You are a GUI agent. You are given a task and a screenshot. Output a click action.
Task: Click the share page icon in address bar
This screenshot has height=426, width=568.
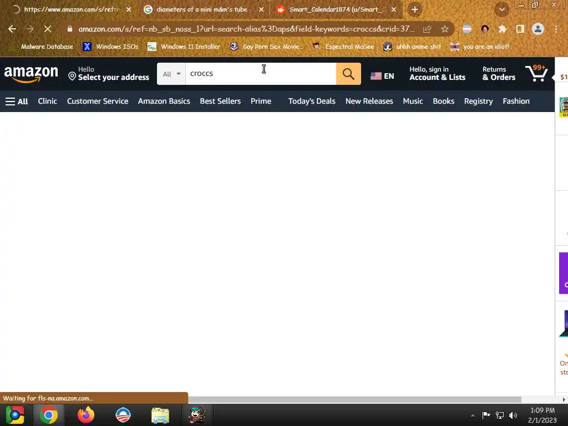click(427, 29)
